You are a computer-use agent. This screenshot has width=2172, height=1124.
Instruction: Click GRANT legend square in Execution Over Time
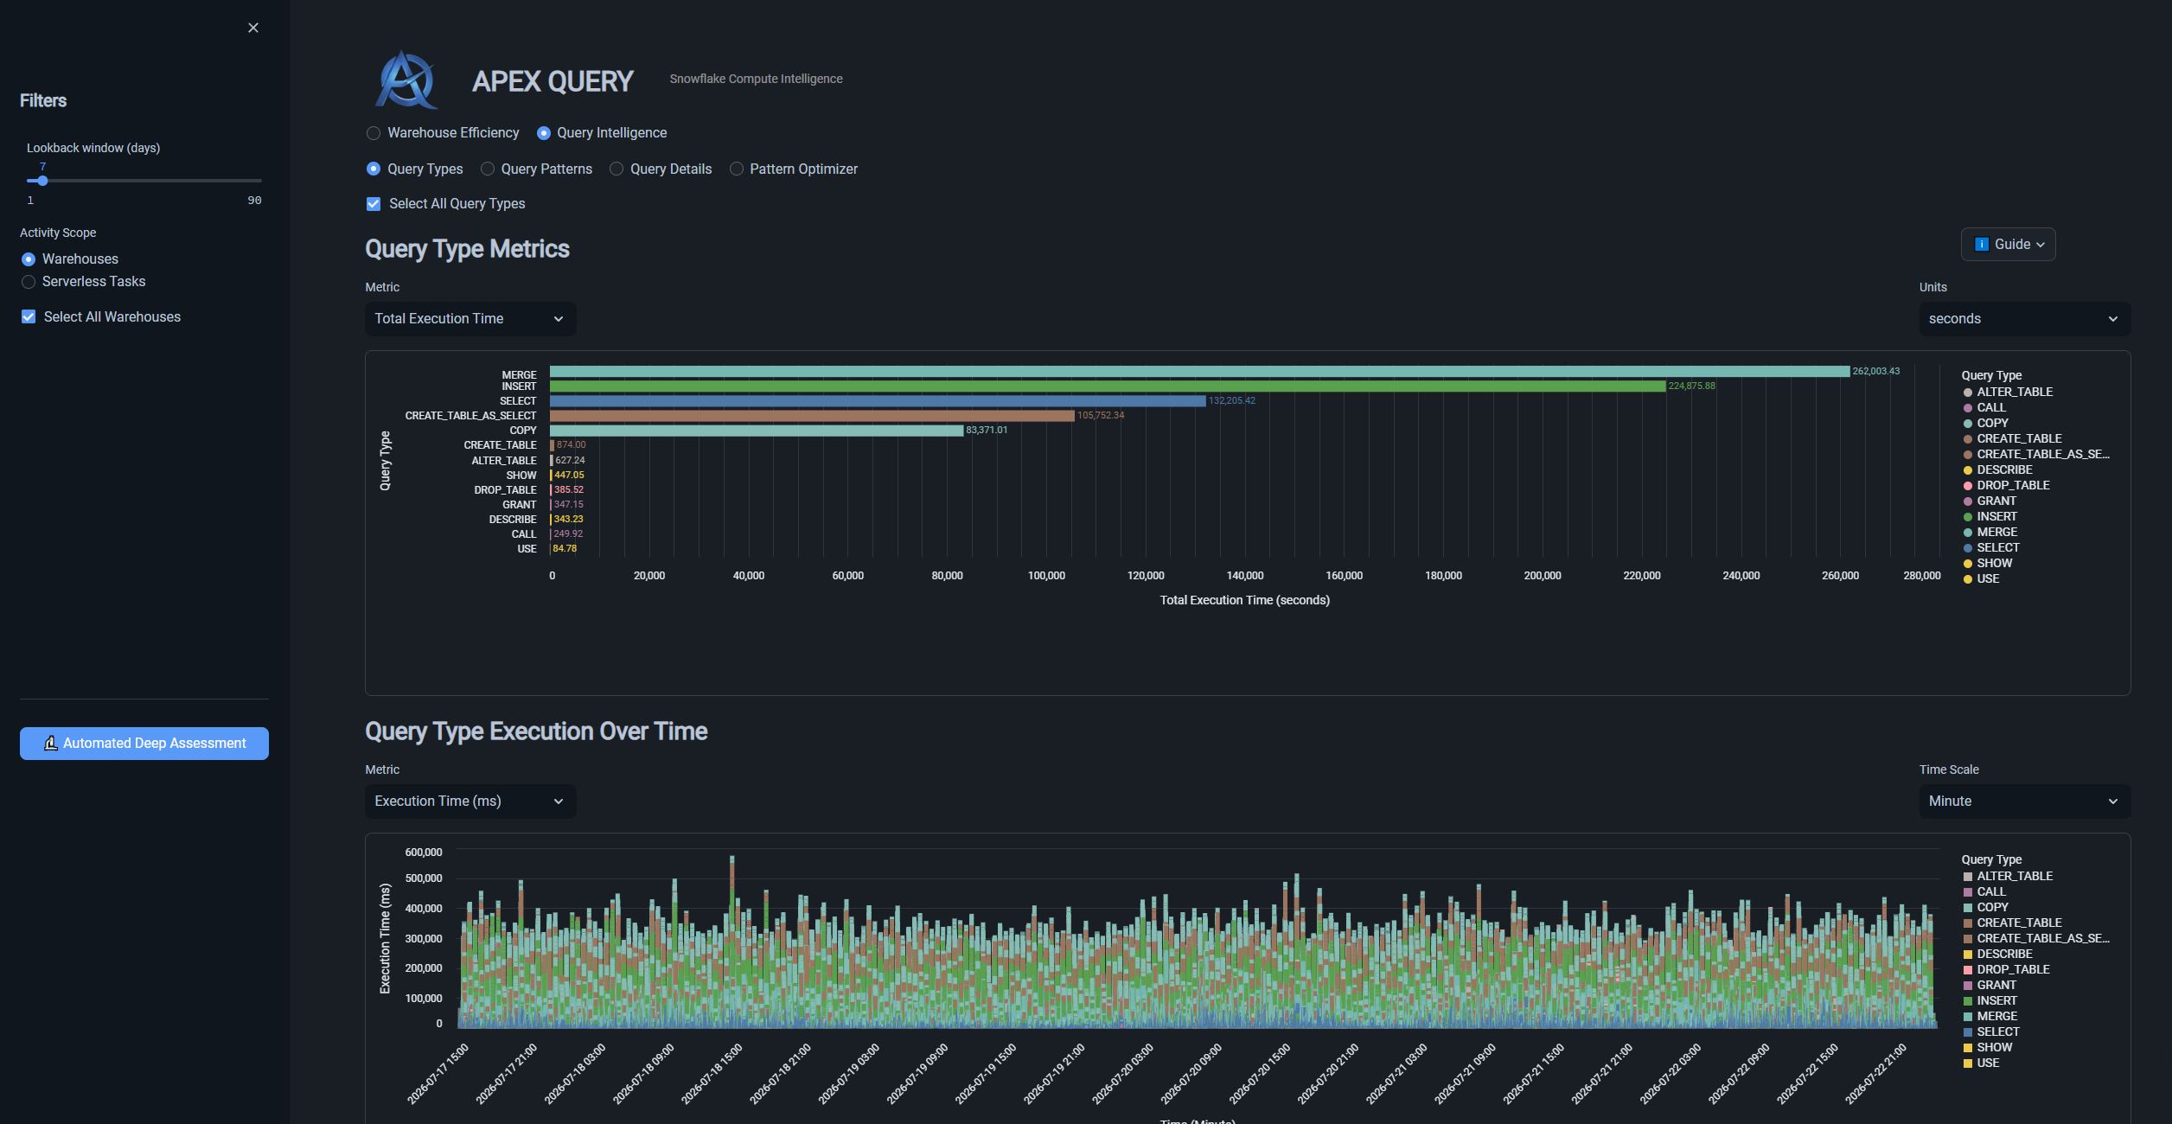pyautogui.click(x=1968, y=986)
